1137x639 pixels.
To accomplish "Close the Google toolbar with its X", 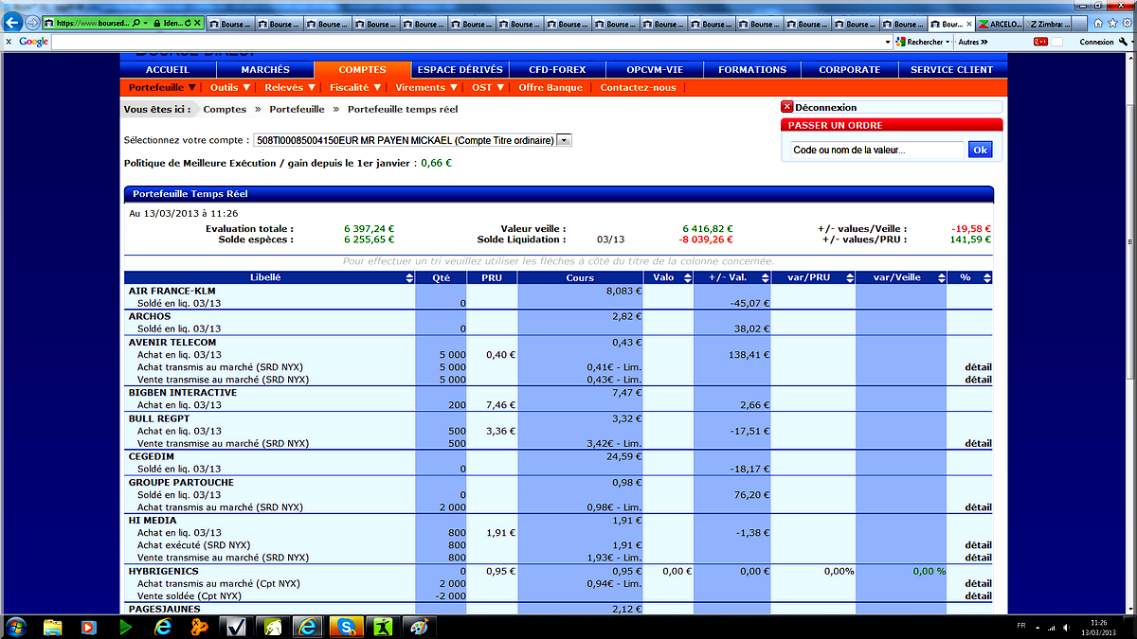I will coord(9,42).
